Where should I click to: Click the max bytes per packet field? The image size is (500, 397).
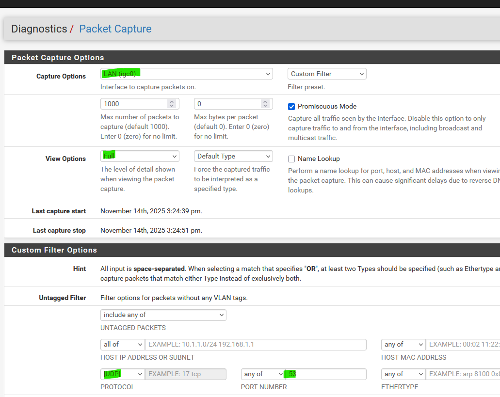click(227, 104)
